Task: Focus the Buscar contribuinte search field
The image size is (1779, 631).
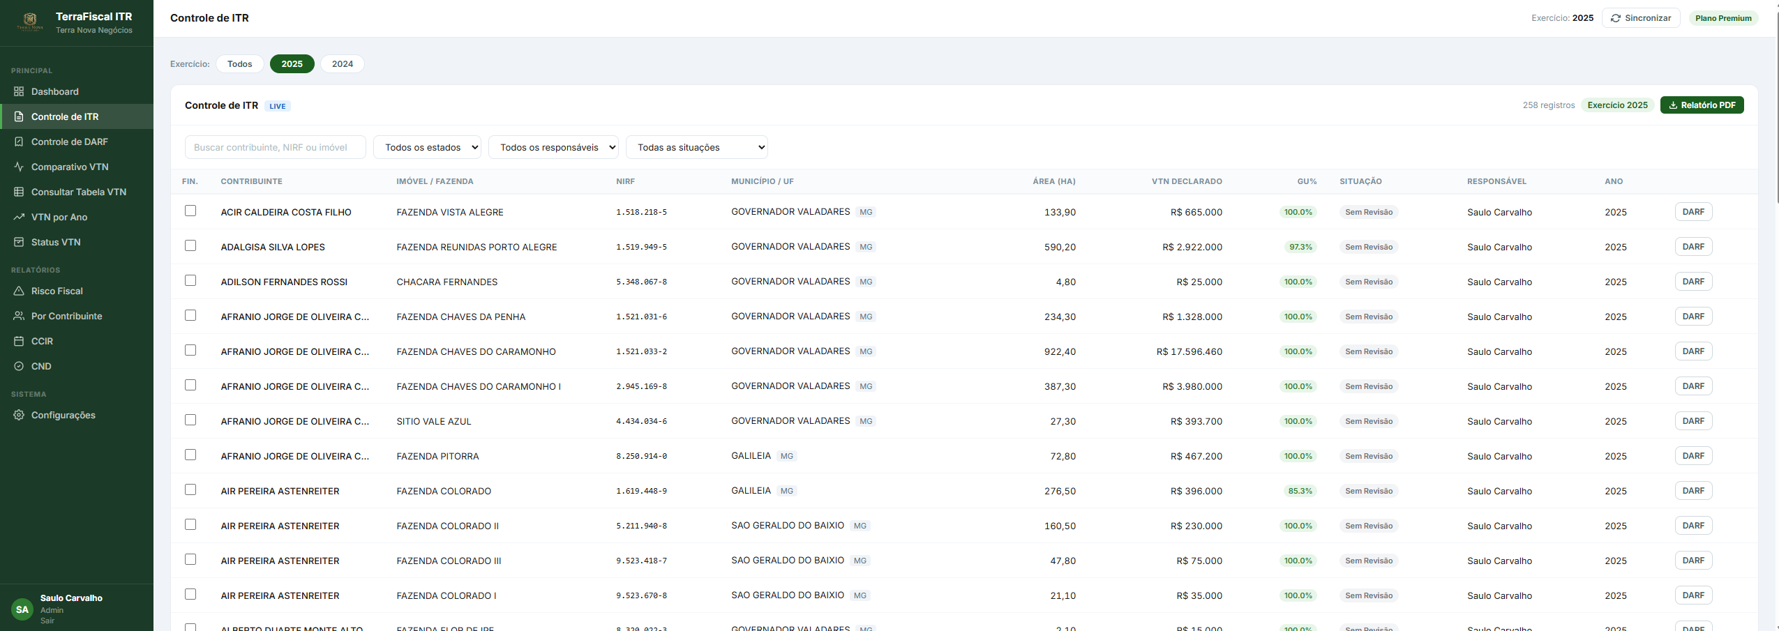Action: point(276,147)
